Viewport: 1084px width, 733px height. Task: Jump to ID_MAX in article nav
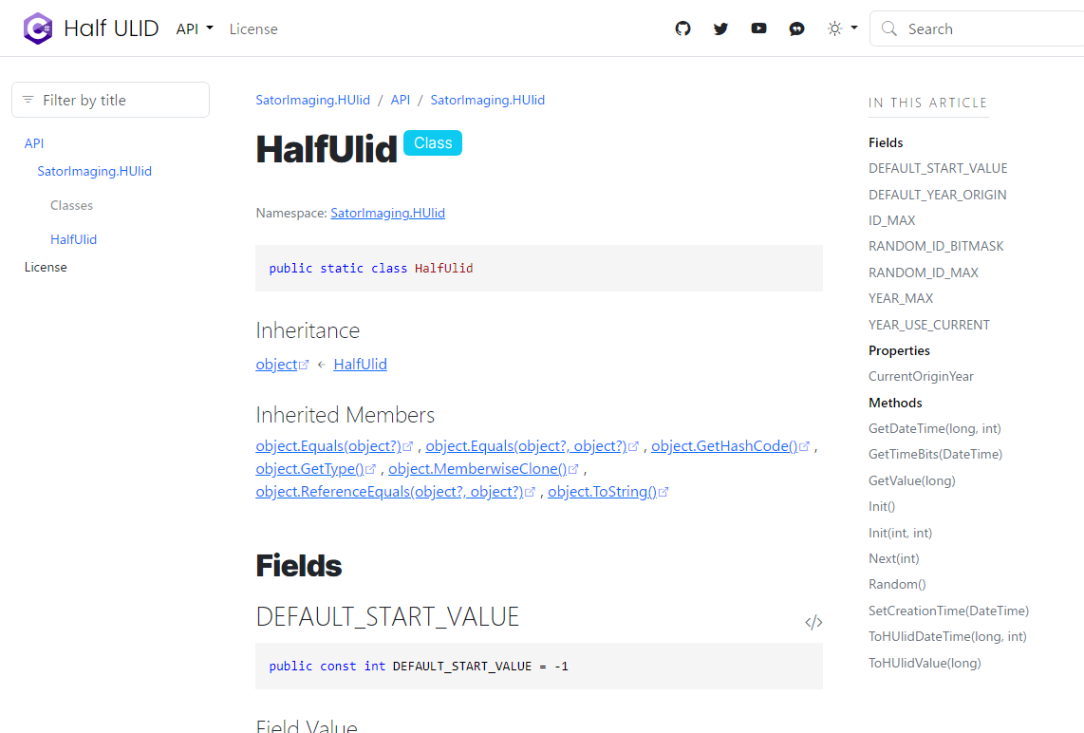(892, 220)
